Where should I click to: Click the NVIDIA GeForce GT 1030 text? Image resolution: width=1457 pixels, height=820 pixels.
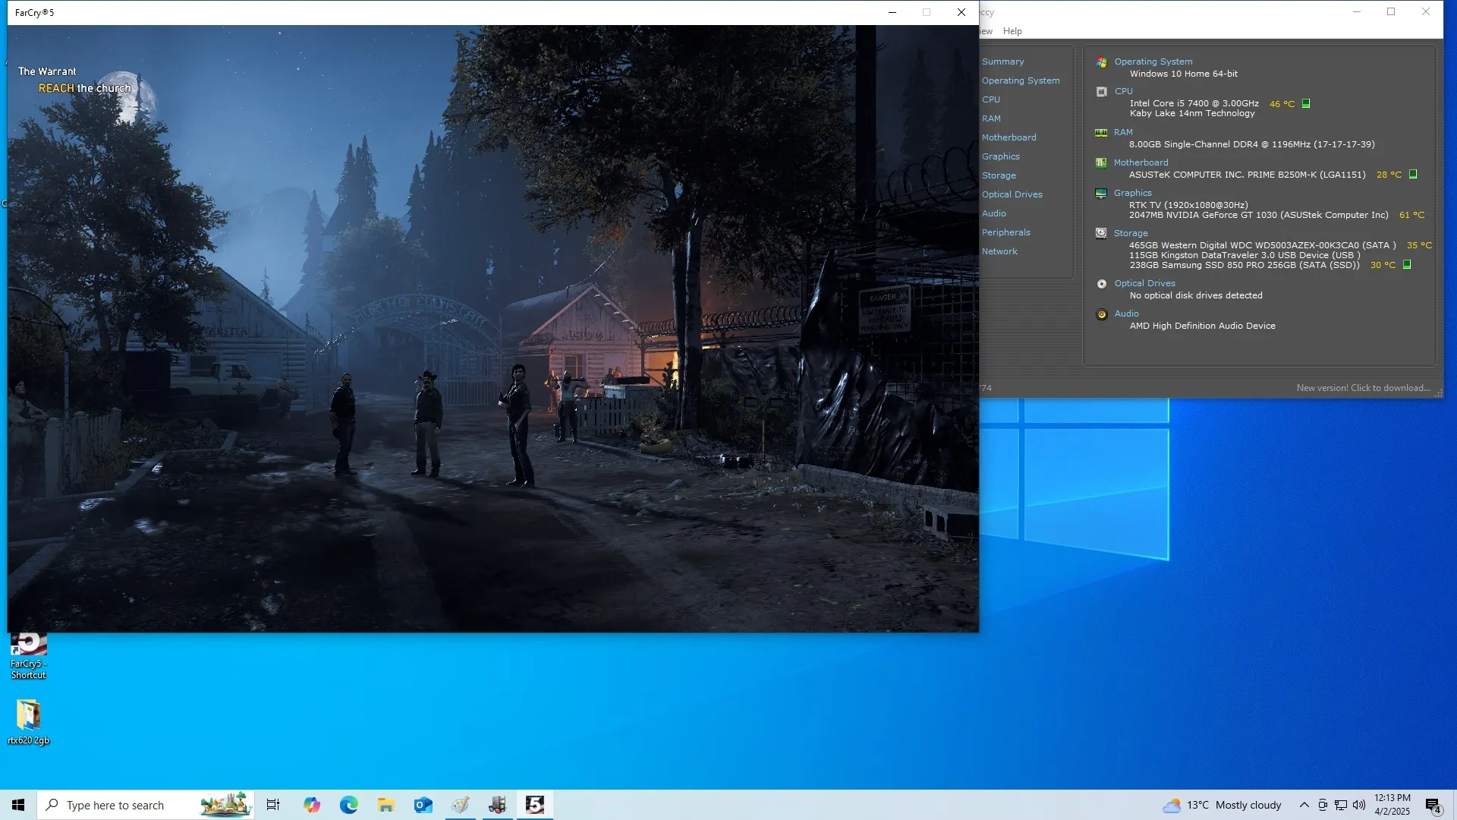click(1258, 215)
